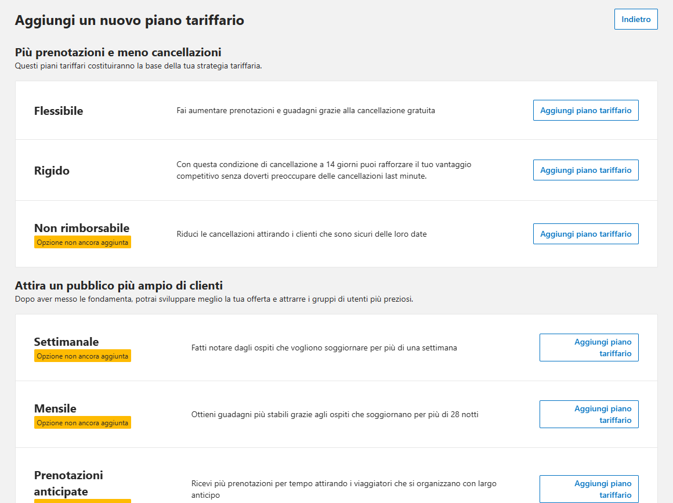Click the yellow badge under Settimanale
Image resolution: width=673 pixels, height=503 pixels.
[x=82, y=356]
